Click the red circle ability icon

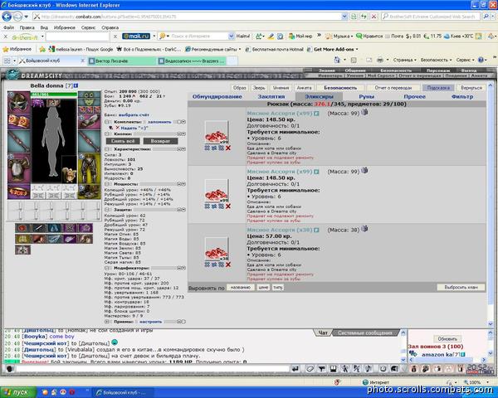click(x=22, y=228)
